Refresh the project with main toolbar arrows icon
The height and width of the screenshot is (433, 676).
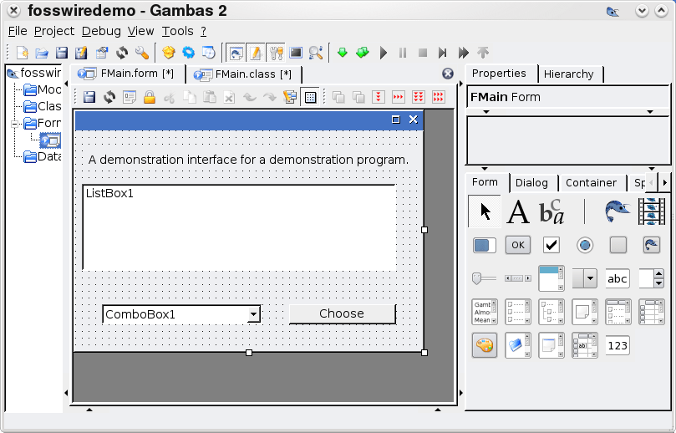tap(122, 53)
